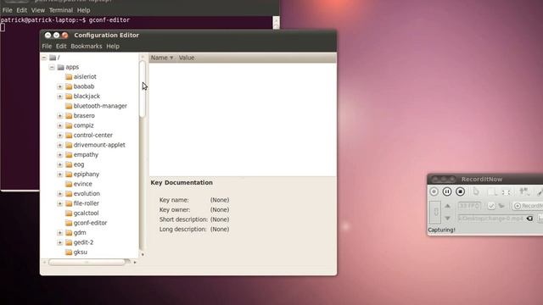Click the up arrow in RecordItNow
Image resolution: width=543 pixels, height=305 pixels.
click(447, 206)
